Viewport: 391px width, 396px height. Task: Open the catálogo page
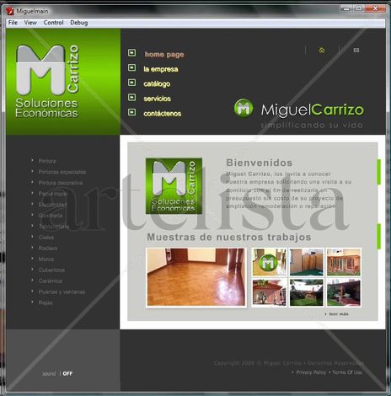point(157,84)
